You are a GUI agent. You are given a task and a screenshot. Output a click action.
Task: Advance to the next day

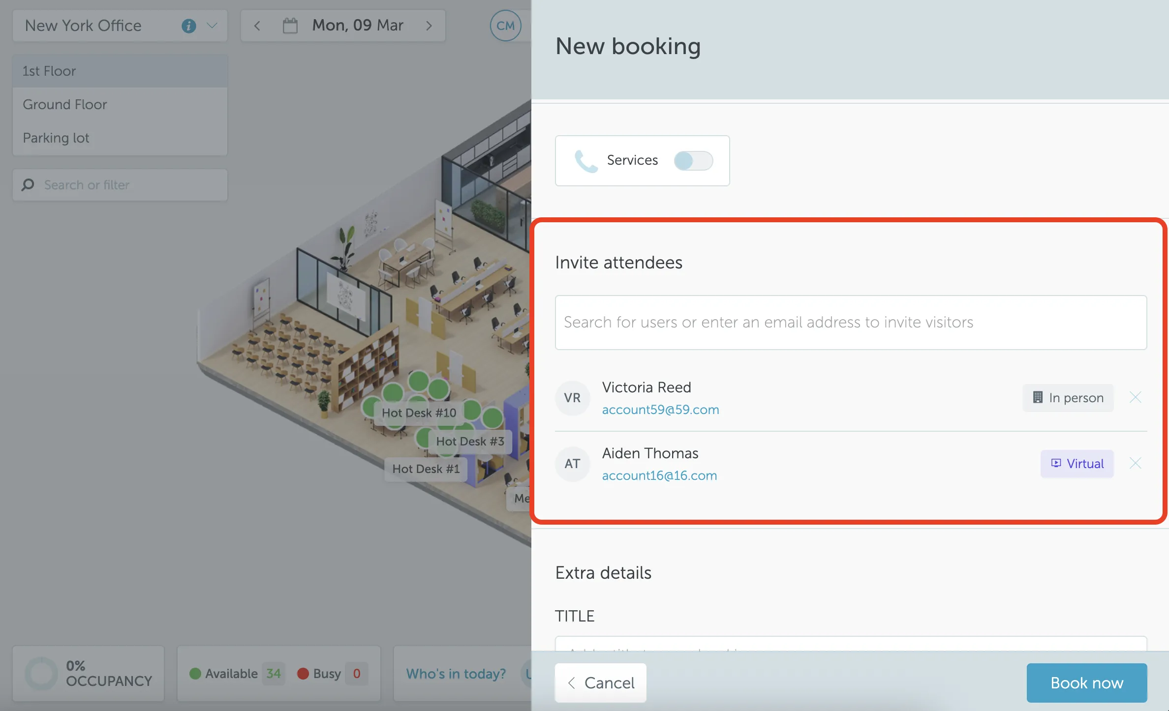429,26
